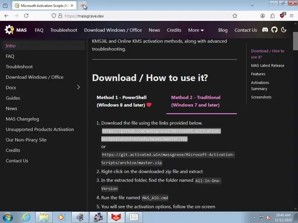Click the git.activated.win master.zip URL
This screenshot has width=298, height=223.
(168, 159)
